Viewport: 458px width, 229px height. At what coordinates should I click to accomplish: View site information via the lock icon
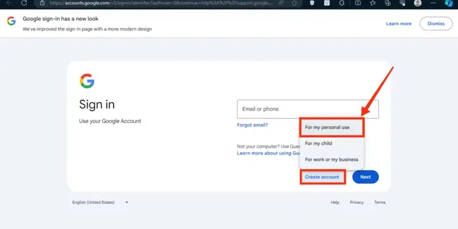coord(42,3)
